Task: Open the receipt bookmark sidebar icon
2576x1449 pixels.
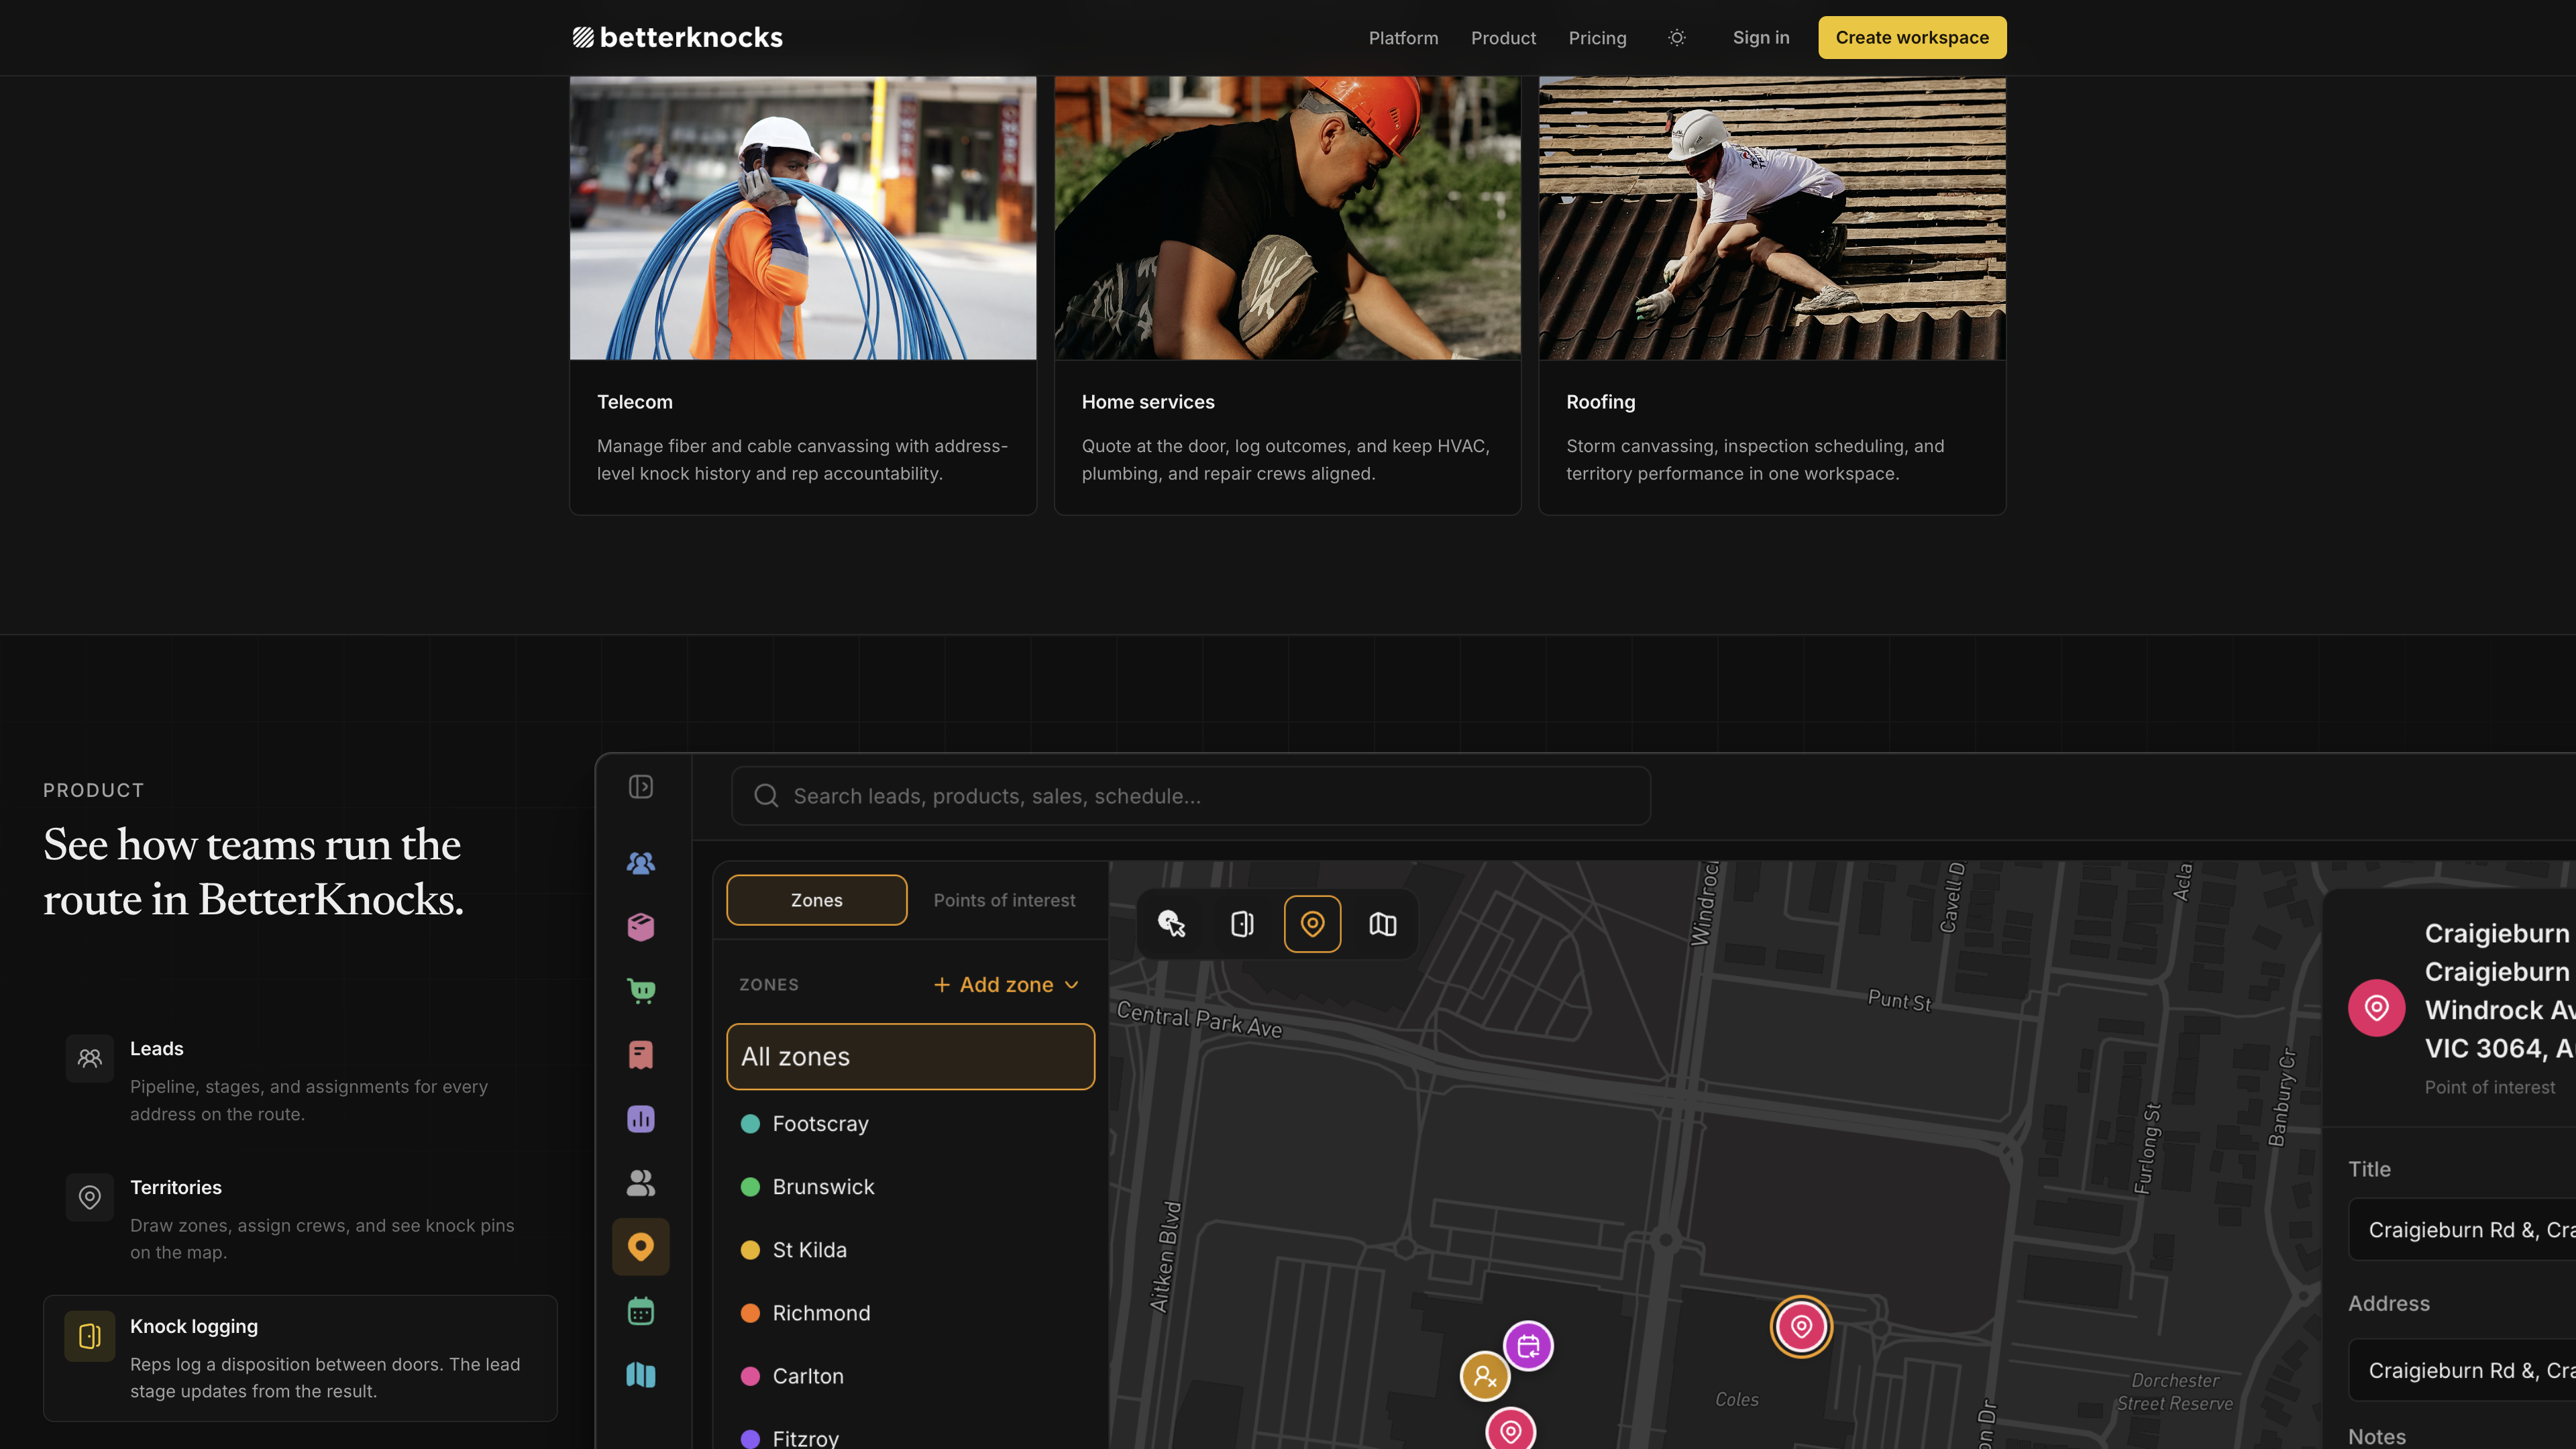Action: (641, 1055)
